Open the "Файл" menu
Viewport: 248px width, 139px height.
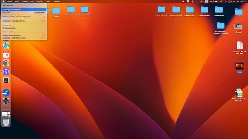pyautogui.click(x=17, y=2)
